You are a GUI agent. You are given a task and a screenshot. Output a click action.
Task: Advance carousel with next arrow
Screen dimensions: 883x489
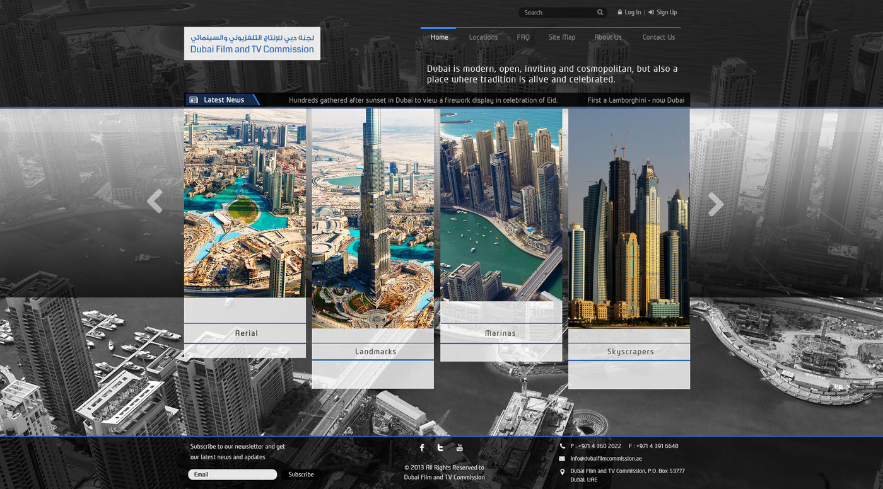(x=715, y=204)
